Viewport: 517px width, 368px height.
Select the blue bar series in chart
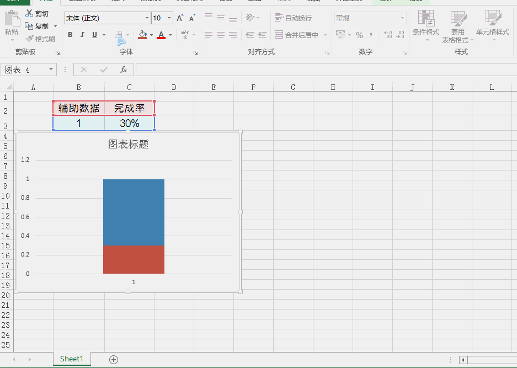pyautogui.click(x=134, y=212)
